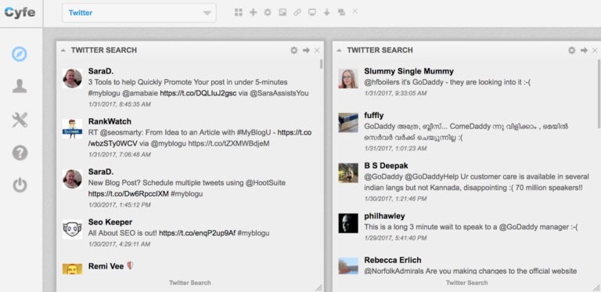Add a widget with the plus icon

[253, 13]
